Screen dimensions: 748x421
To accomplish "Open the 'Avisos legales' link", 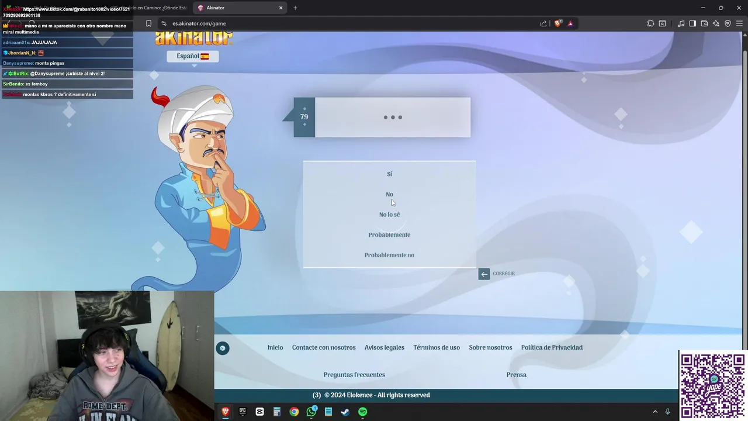I will click(385, 347).
